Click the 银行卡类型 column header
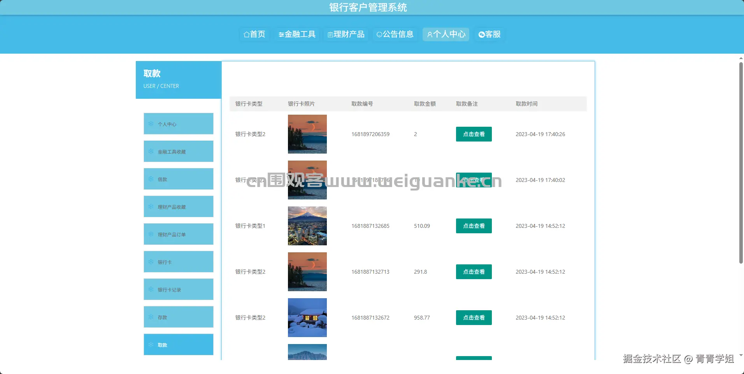 click(249, 104)
